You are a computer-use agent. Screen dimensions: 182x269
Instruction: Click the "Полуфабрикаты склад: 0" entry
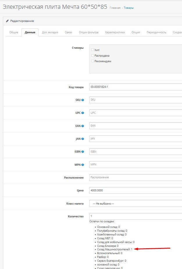pyautogui.click(x=112, y=231)
